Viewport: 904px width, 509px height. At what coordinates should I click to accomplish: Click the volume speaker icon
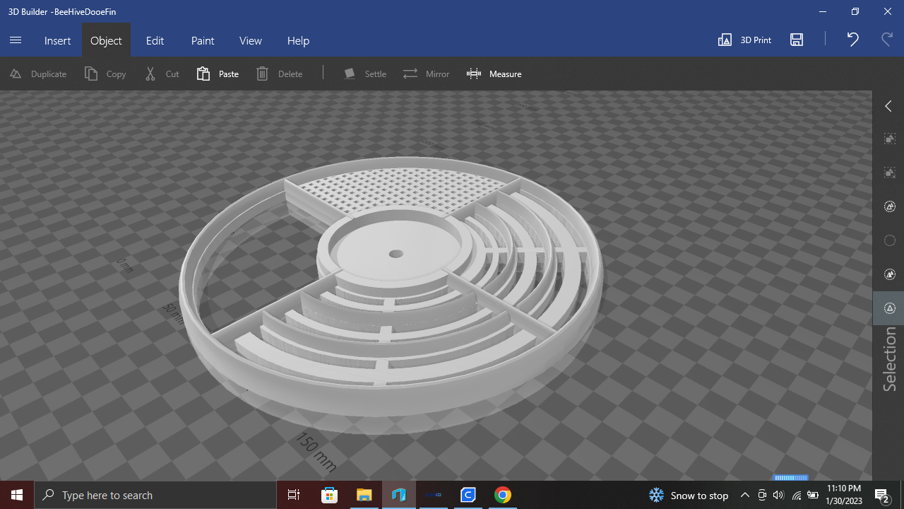pyautogui.click(x=779, y=495)
